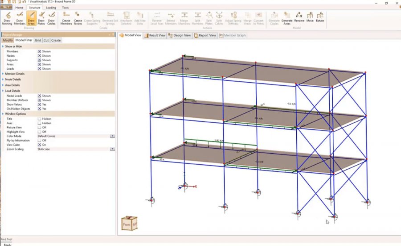Activate the Draw Areas tool
This screenshot has width=401, height=246.
(x=31, y=18)
